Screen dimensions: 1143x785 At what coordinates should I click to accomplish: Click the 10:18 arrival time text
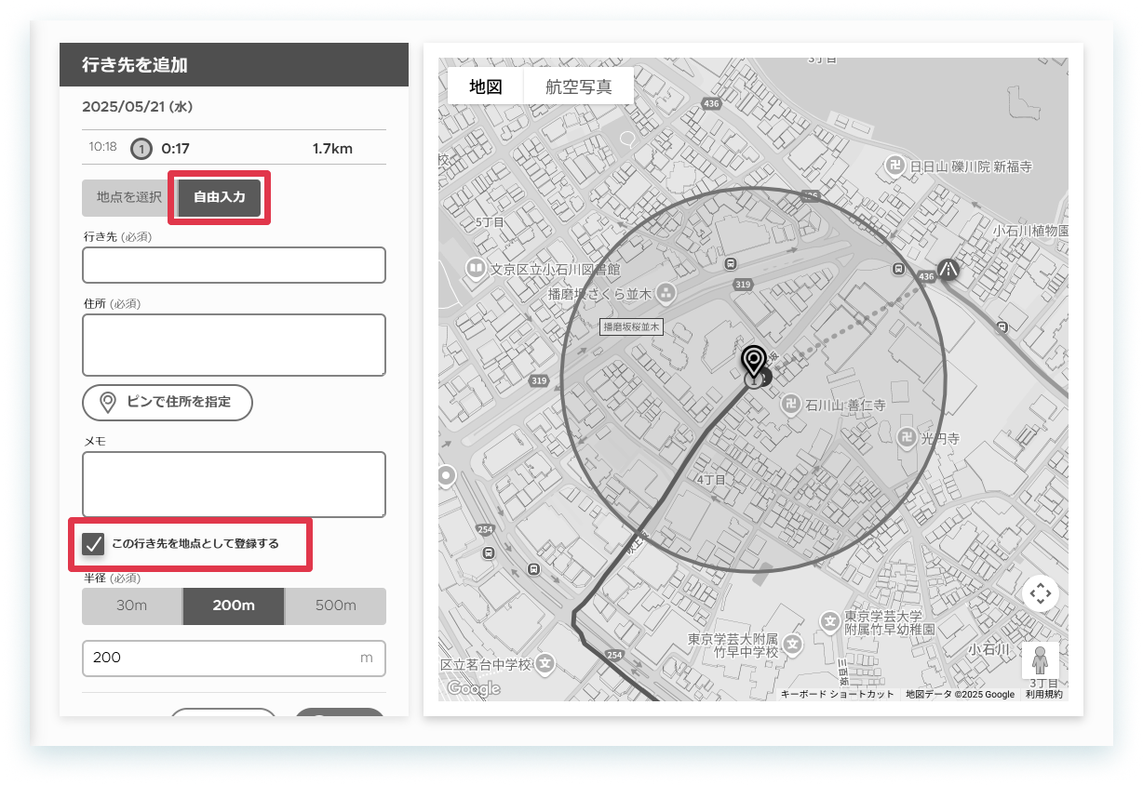click(102, 147)
